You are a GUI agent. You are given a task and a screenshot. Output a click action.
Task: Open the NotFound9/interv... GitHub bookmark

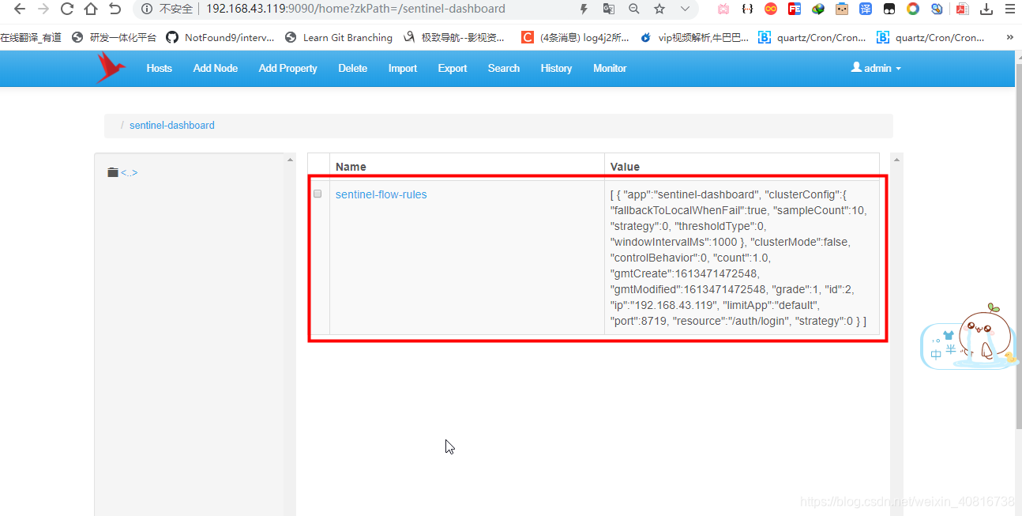(220, 37)
